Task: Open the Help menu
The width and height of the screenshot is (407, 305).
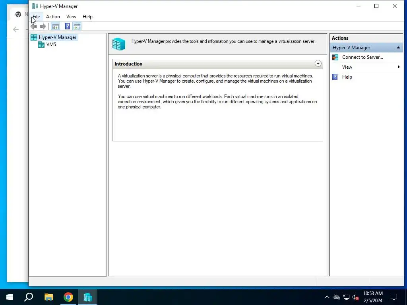Action: 87,17
